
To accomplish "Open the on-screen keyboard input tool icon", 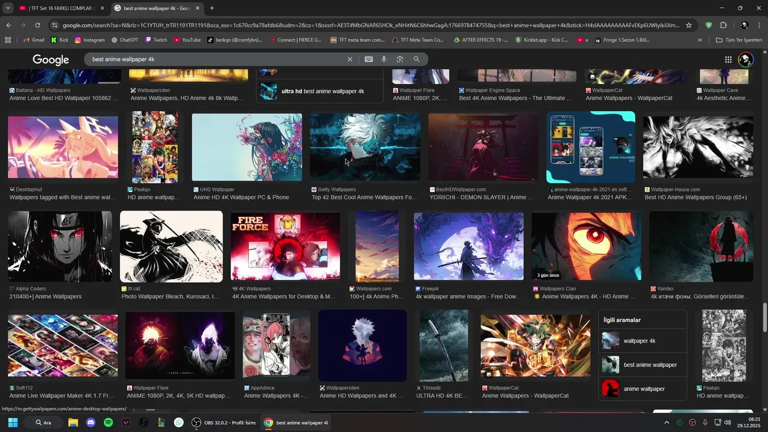I will coord(368,59).
